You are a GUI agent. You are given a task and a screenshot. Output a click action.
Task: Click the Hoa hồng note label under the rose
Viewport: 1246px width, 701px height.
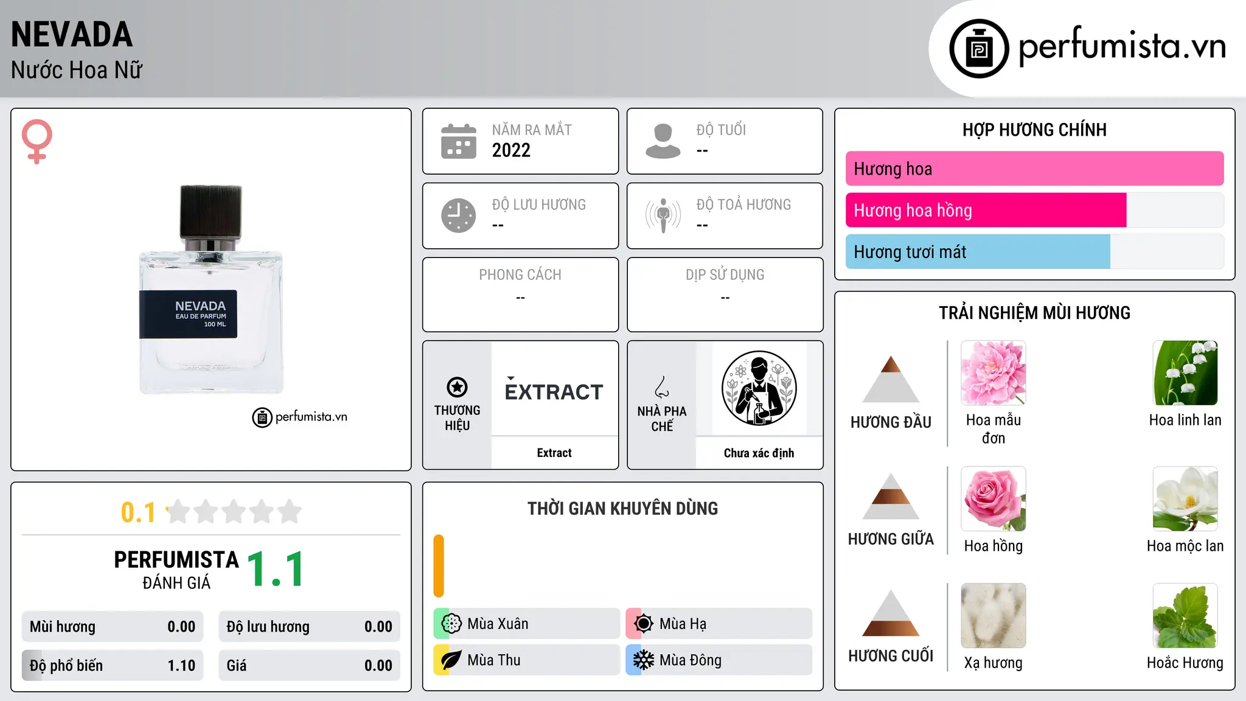pos(994,546)
